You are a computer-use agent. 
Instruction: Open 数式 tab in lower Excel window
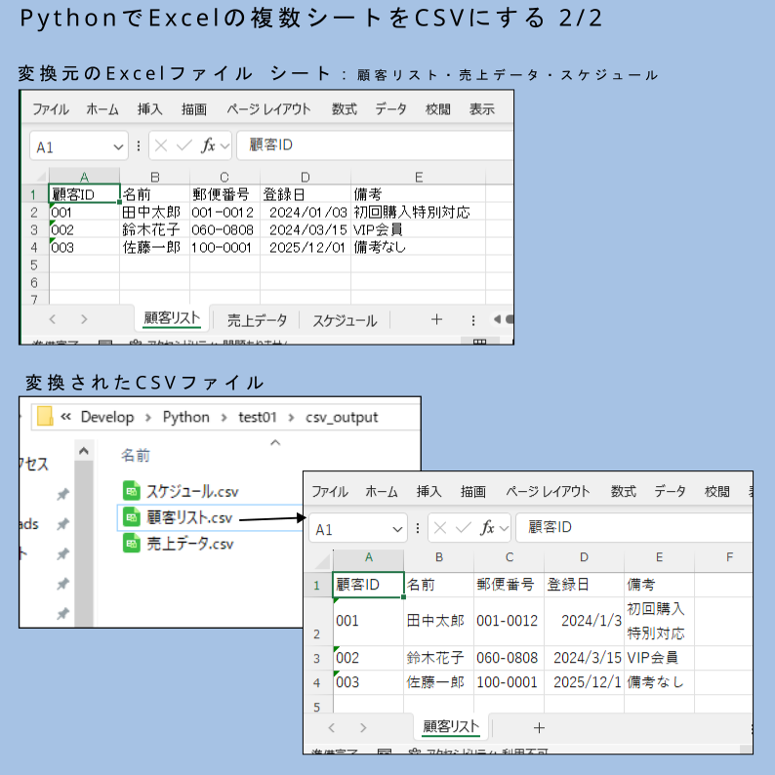point(624,491)
